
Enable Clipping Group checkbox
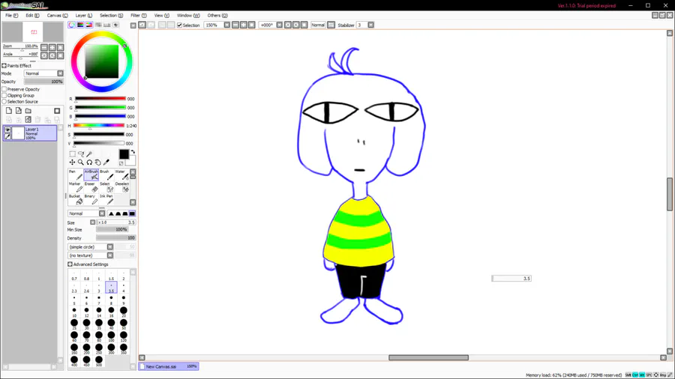tap(4, 95)
